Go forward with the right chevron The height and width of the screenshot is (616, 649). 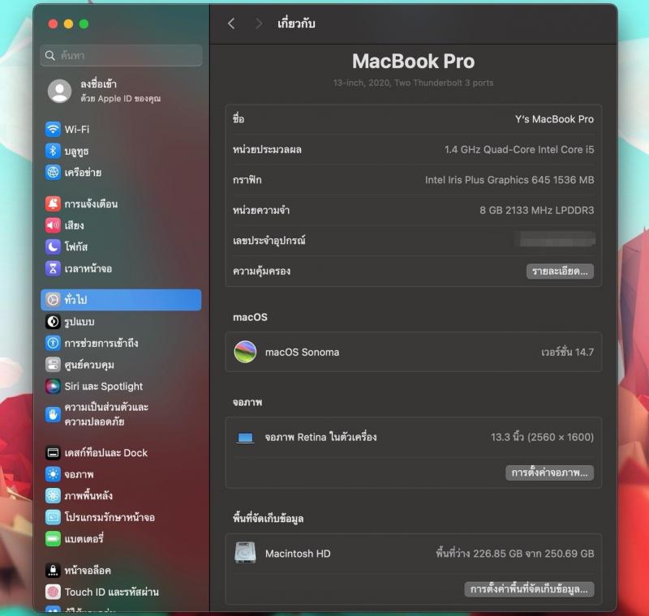(x=259, y=24)
